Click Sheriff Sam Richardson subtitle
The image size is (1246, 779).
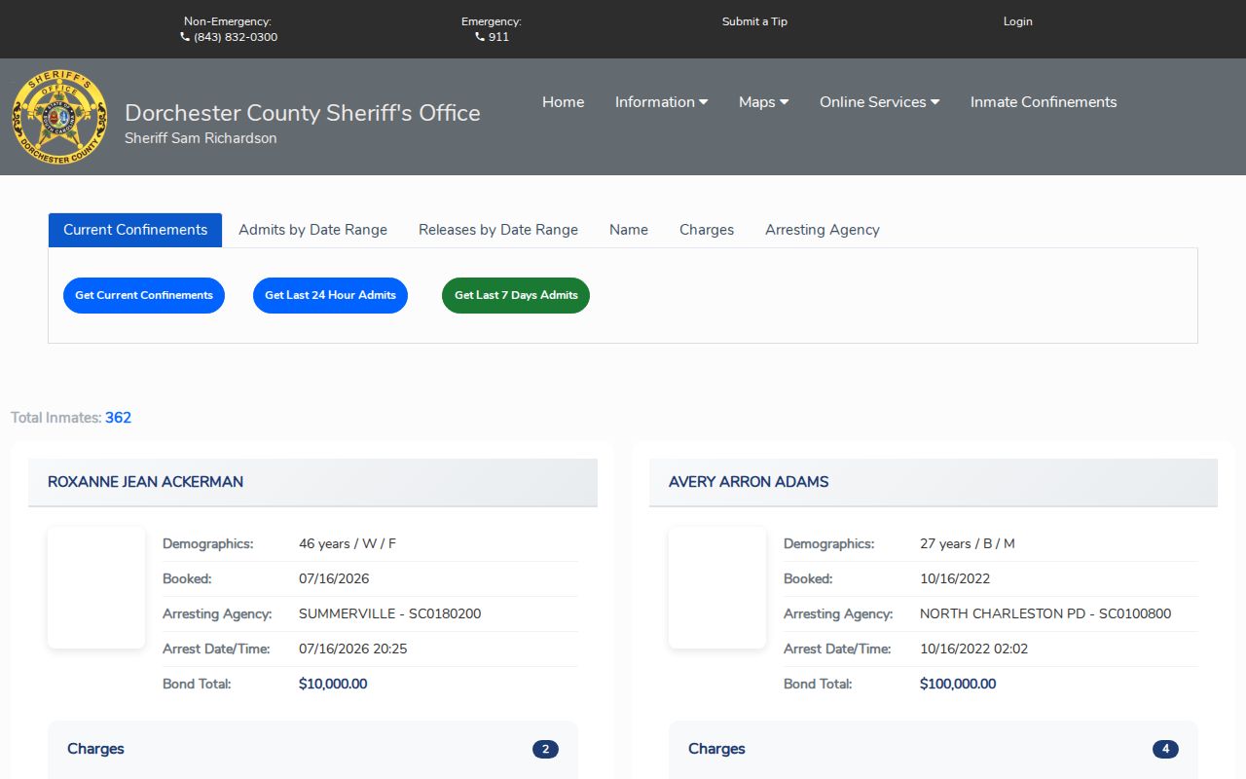[201, 138]
